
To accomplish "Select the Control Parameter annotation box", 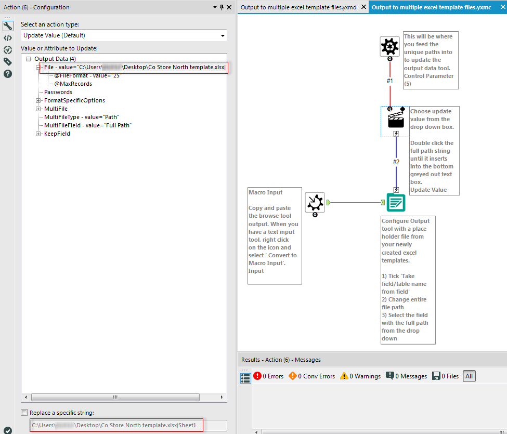I will coord(431,60).
